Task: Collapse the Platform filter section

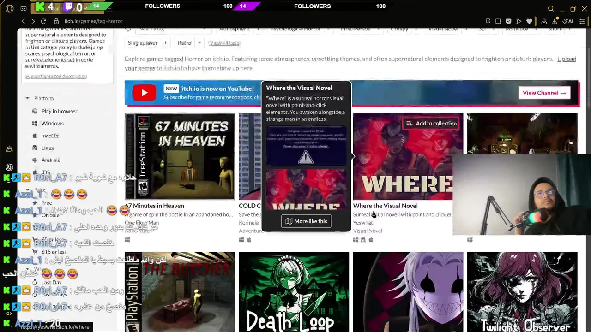Action: pos(40,98)
